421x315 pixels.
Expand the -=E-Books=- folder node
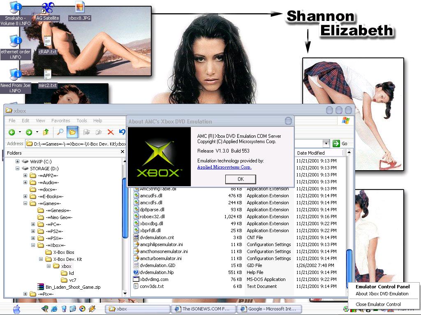click(x=25, y=196)
